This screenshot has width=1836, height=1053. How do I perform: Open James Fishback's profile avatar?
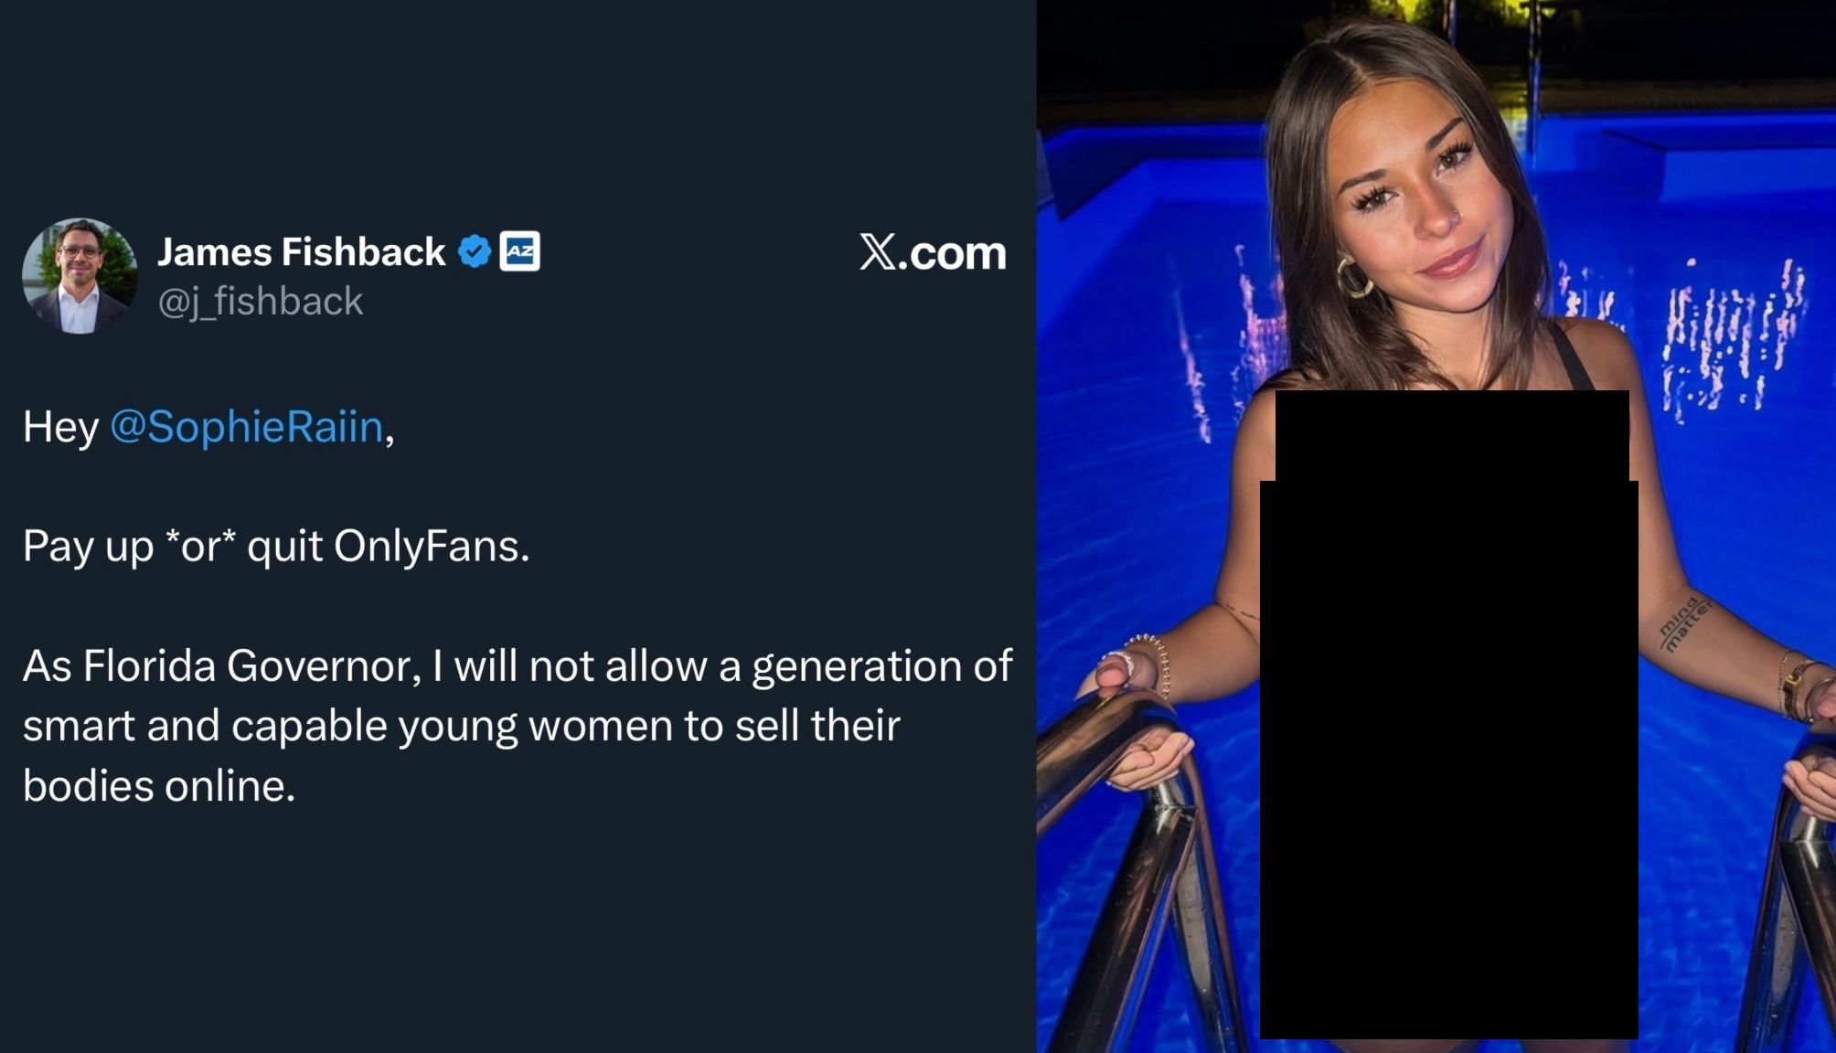(x=80, y=276)
